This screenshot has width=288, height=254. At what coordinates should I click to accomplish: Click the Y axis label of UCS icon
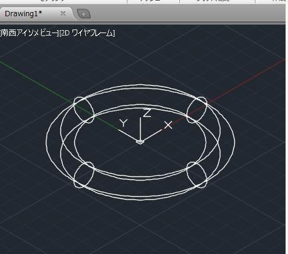coord(124,123)
